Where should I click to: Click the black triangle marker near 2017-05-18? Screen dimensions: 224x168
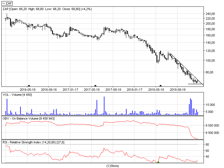pyautogui.click(x=95, y=85)
